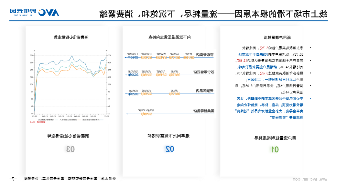Select the bullet line starting 拼多多年活跃买家数
This screenshot has height=189, width=337.
click(x=269, y=73)
